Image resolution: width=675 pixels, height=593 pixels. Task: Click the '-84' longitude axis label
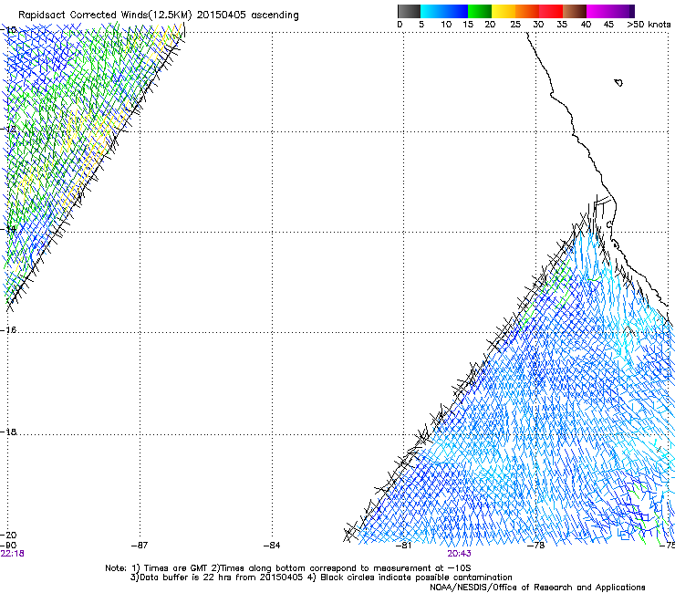(x=272, y=546)
